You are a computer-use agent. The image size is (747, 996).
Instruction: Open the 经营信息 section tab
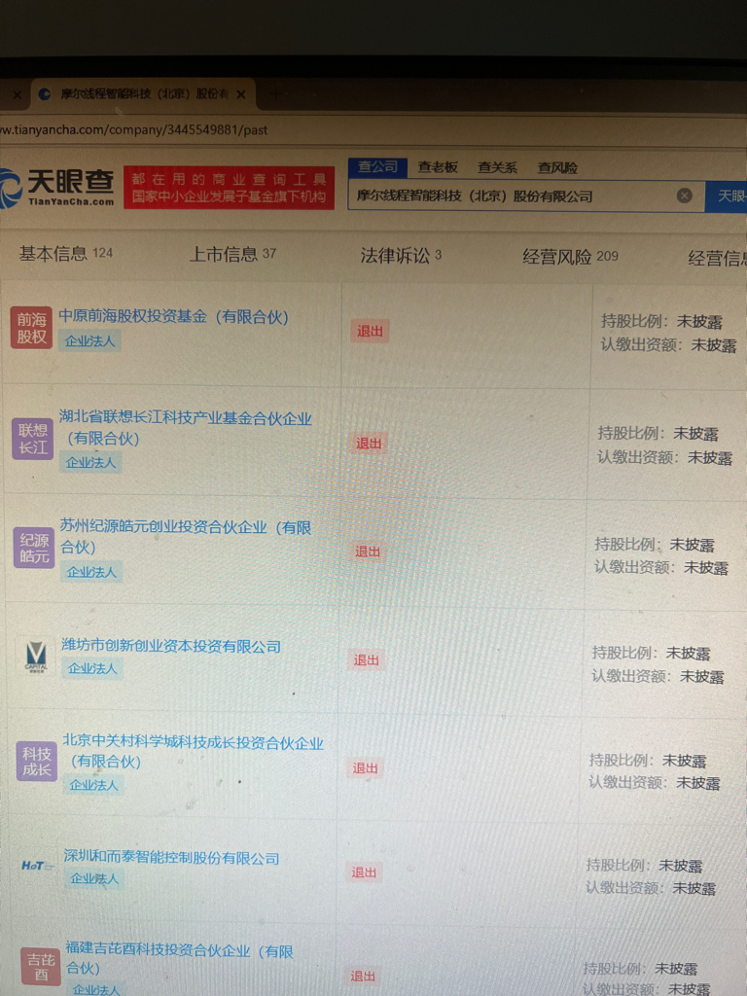pos(717,258)
